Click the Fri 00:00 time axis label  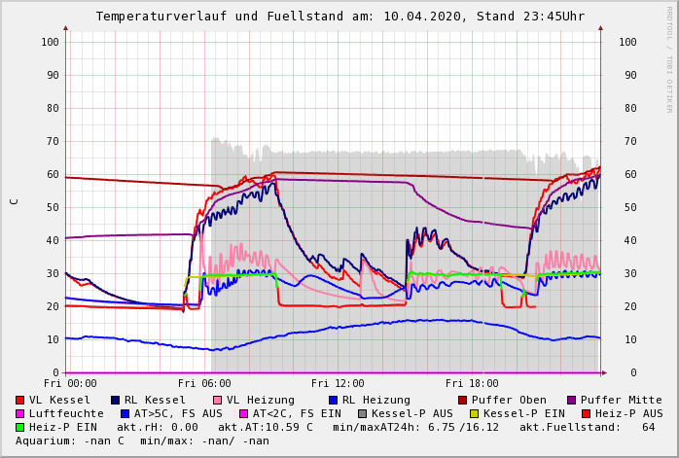pyautogui.click(x=70, y=383)
